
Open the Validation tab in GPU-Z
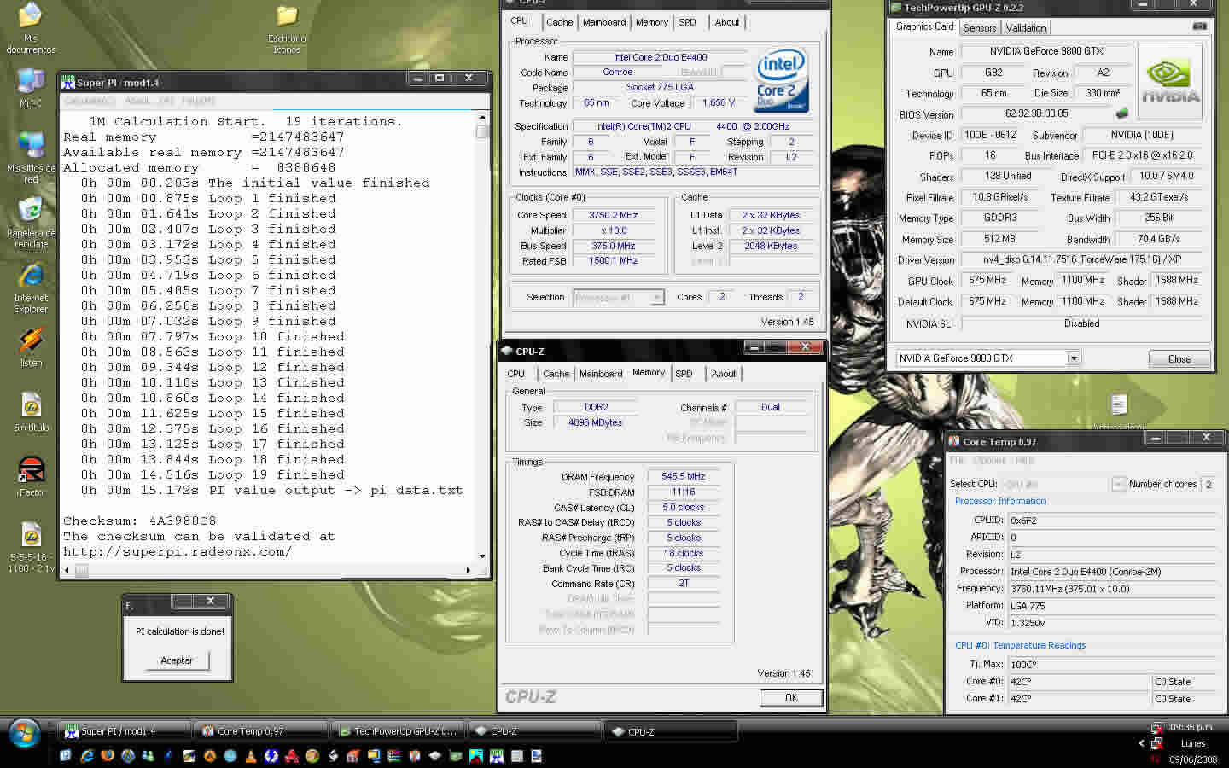(1026, 28)
